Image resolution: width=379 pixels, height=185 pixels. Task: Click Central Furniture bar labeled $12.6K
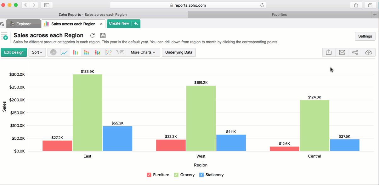285,149
